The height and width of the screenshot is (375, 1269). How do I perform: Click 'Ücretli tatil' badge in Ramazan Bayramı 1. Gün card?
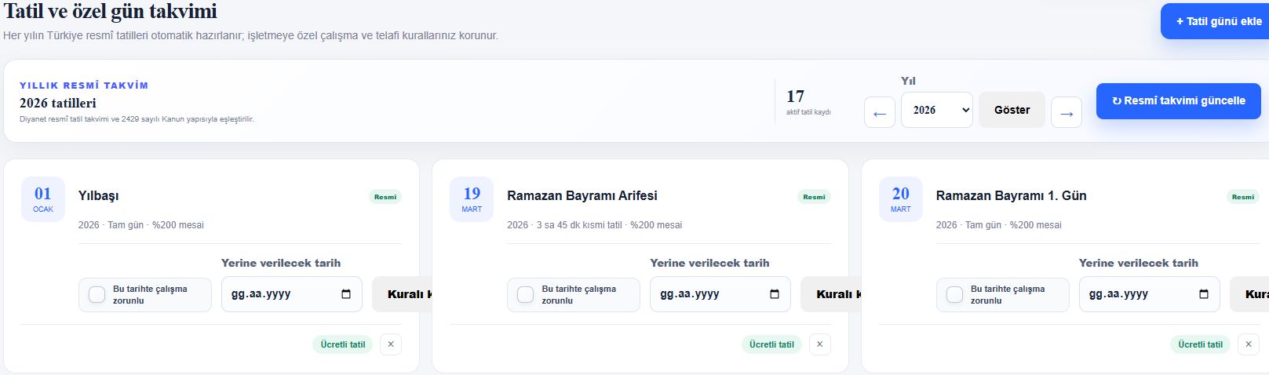pyautogui.click(x=1201, y=344)
